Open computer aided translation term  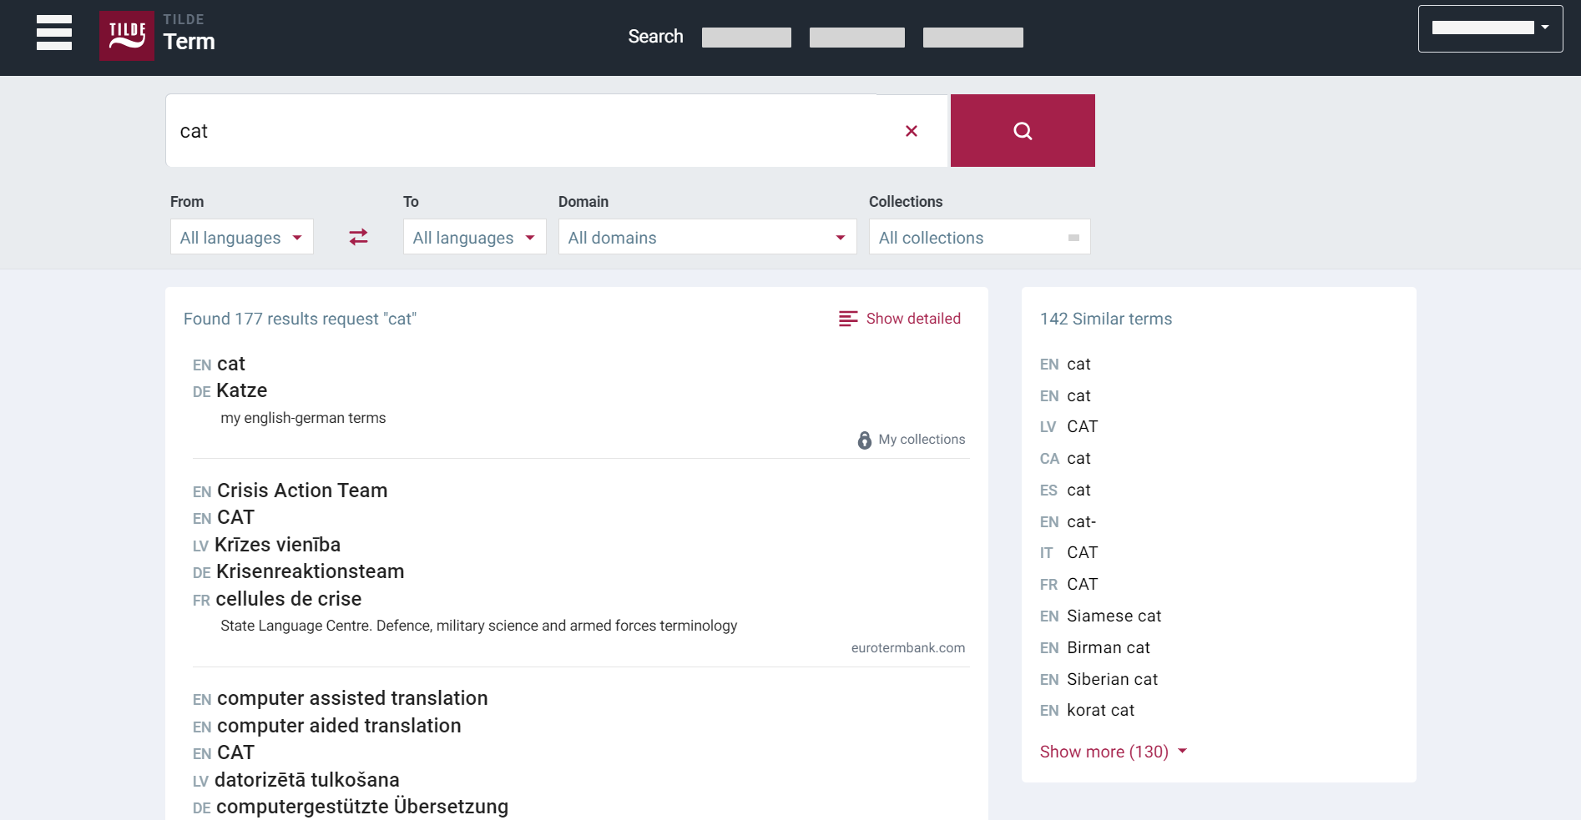click(339, 726)
